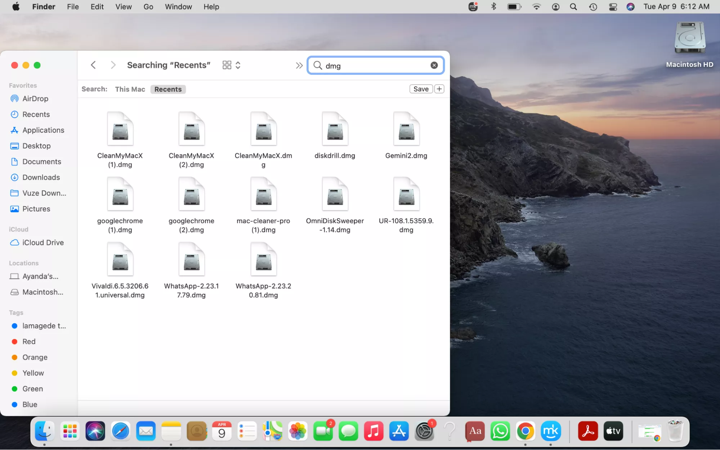Open the Help menu
Screen dimensions: 720x450
point(211,6)
